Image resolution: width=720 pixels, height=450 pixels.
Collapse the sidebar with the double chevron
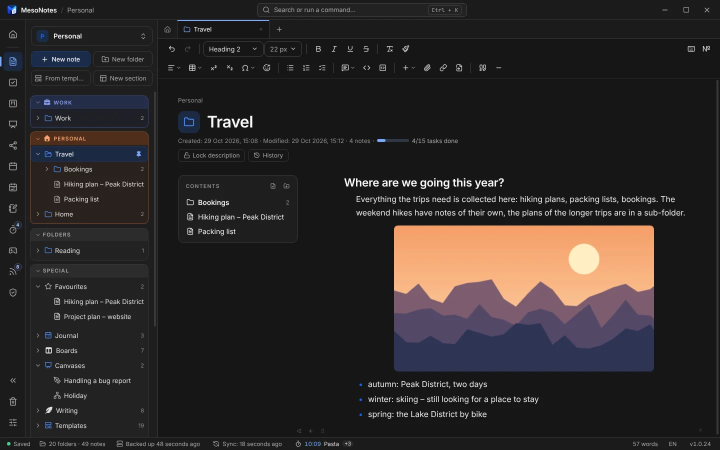(13, 380)
